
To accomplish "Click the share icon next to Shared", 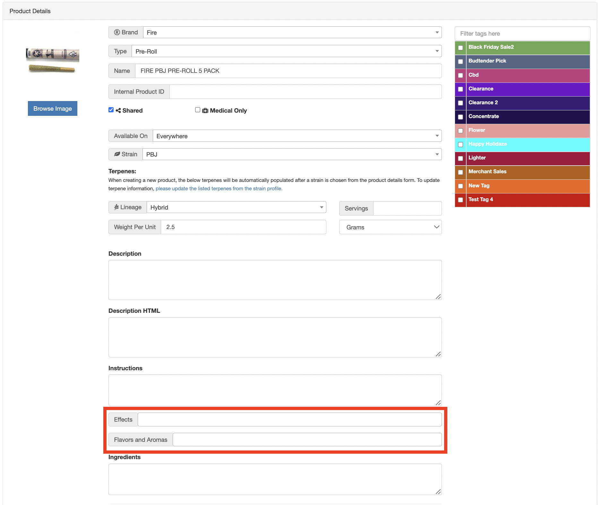I will click(x=118, y=110).
